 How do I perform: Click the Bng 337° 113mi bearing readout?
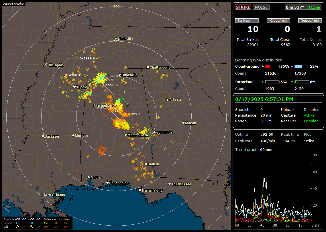click(303, 7)
